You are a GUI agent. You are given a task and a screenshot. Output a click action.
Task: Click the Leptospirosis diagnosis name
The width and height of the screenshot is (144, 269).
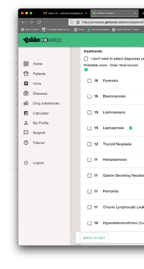113,128
